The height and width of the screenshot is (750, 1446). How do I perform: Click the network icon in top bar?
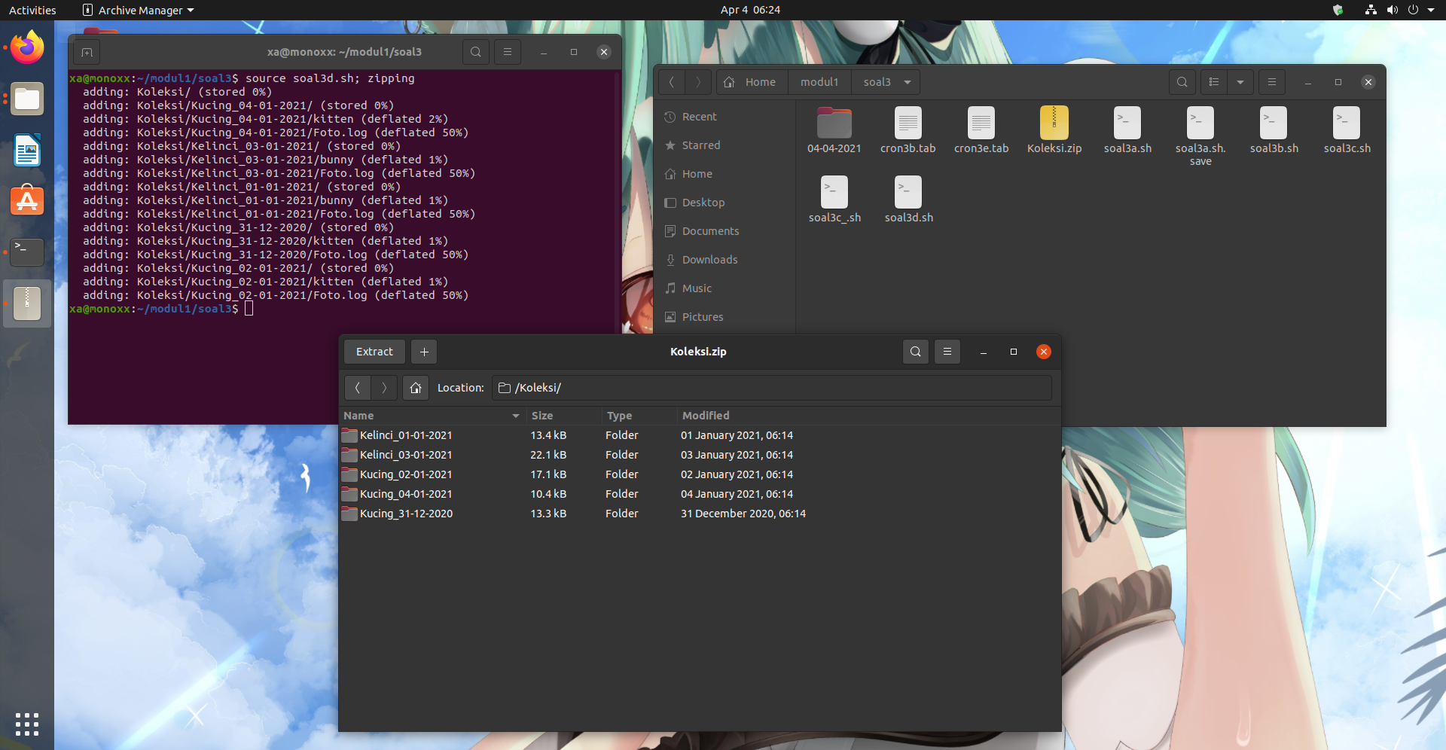[1371, 10]
